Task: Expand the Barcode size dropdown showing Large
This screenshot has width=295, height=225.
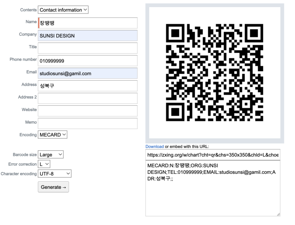Action: [x=50, y=155]
